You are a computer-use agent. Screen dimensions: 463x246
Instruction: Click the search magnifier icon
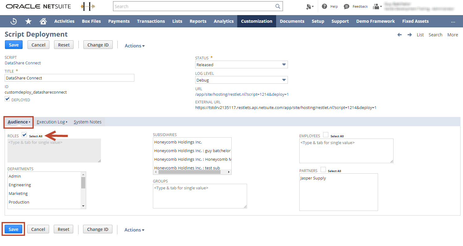point(278,6)
